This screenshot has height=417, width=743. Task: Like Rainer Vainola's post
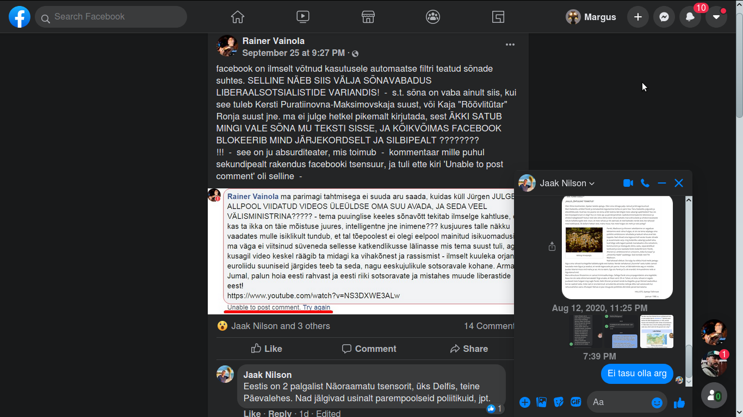tap(267, 349)
